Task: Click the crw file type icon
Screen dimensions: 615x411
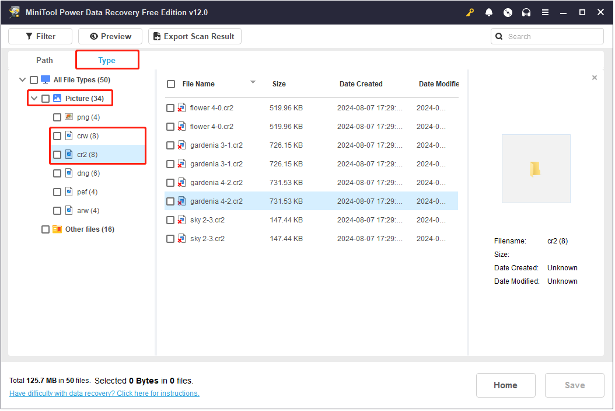Action: coord(69,135)
